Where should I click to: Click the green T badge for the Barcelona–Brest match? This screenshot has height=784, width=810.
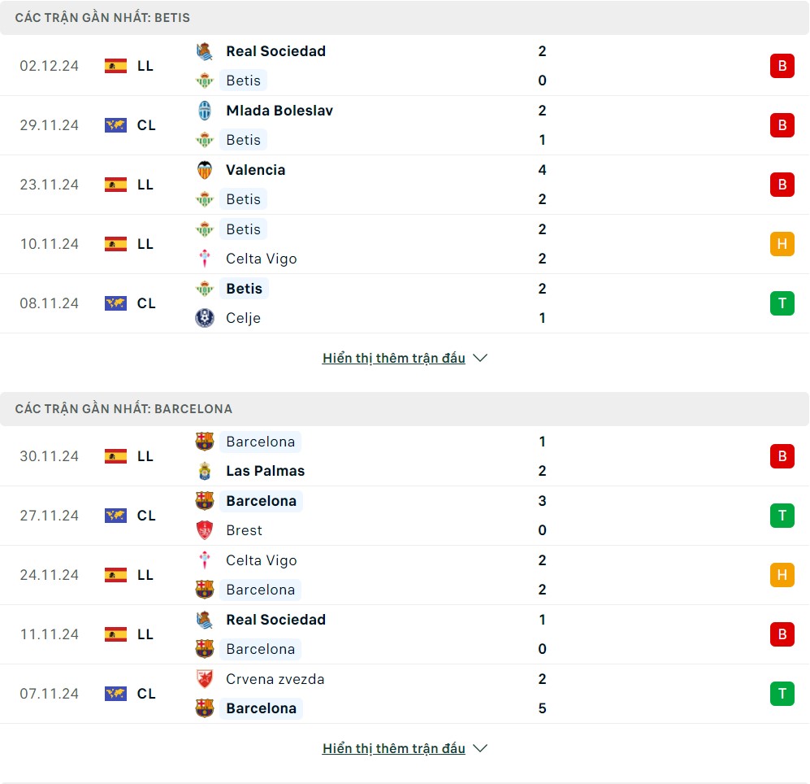click(x=782, y=516)
